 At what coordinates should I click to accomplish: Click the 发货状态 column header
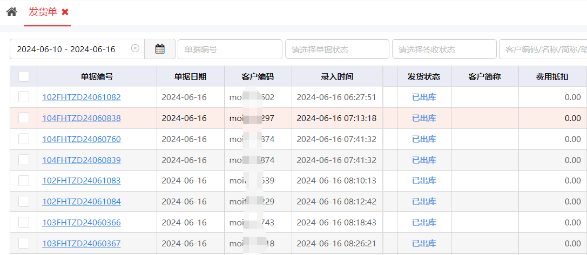point(423,76)
